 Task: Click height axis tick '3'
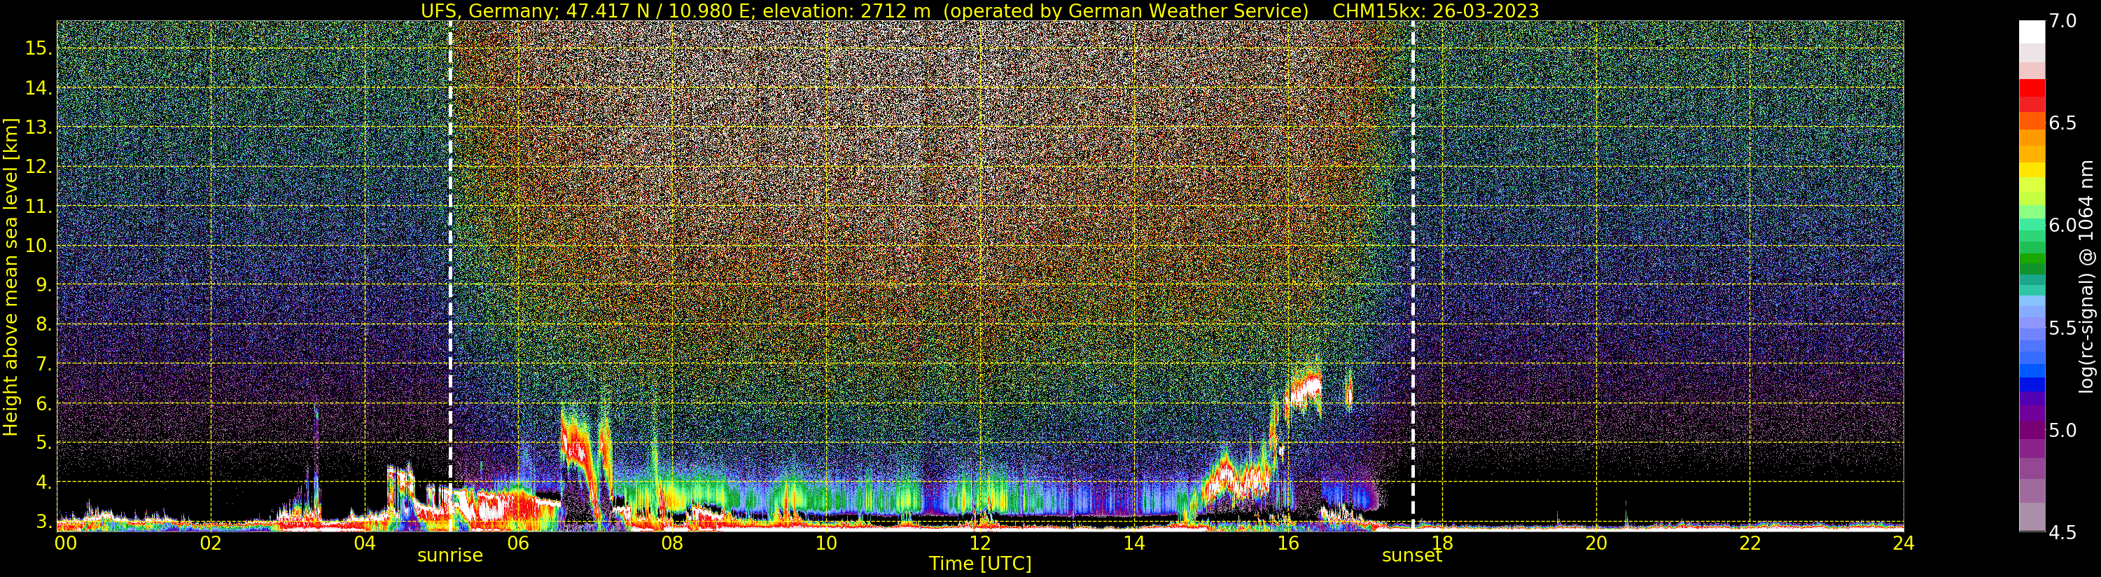point(43,522)
